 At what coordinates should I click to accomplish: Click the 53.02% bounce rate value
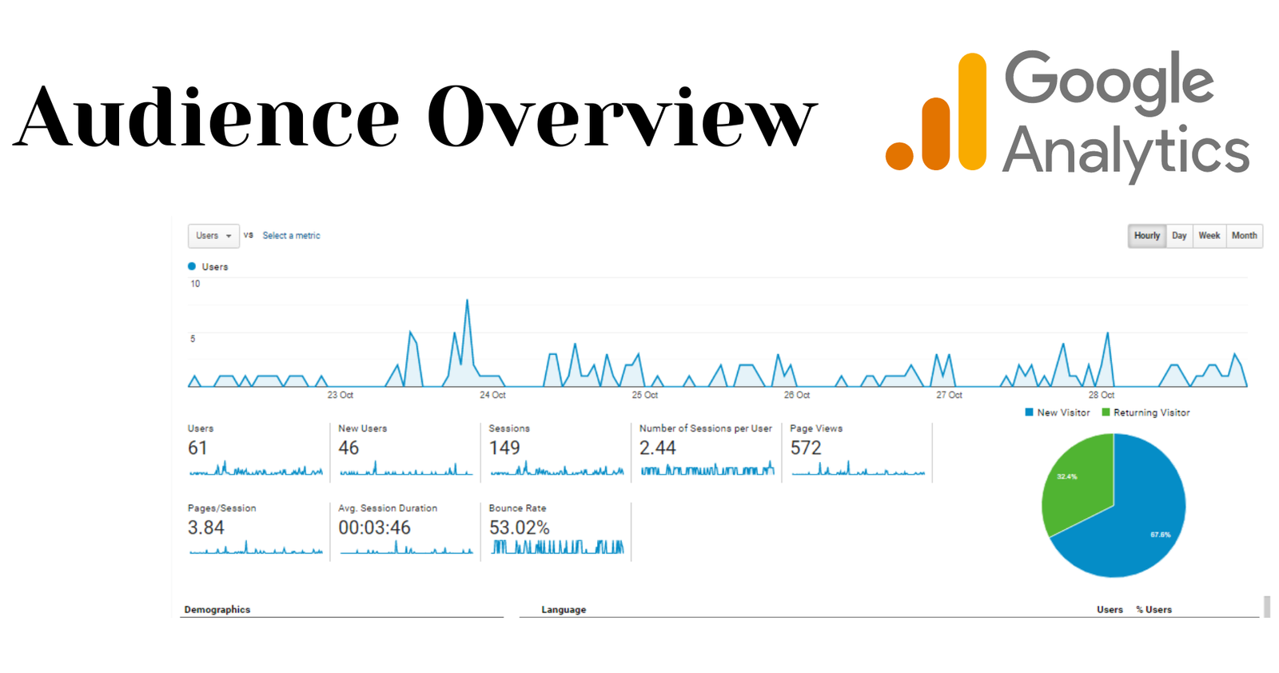520,528
